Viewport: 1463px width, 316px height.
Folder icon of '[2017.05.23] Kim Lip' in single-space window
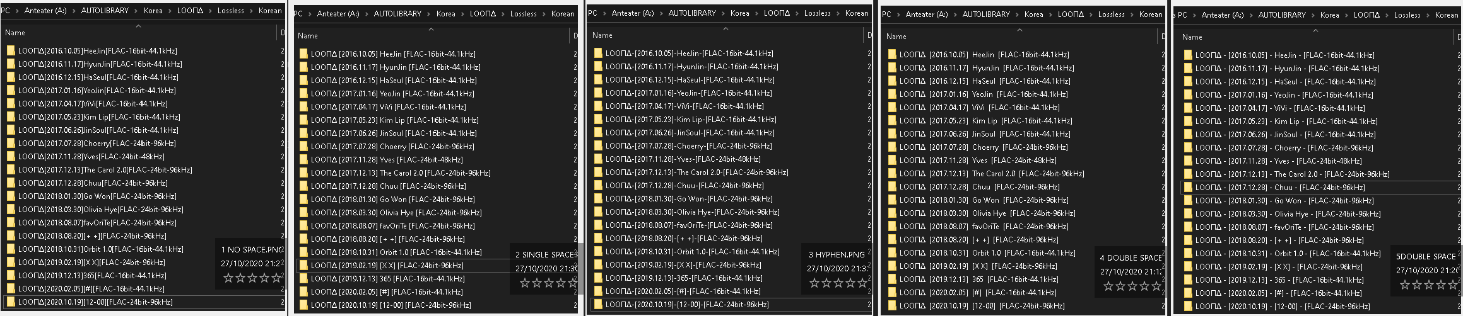(303, 120)
